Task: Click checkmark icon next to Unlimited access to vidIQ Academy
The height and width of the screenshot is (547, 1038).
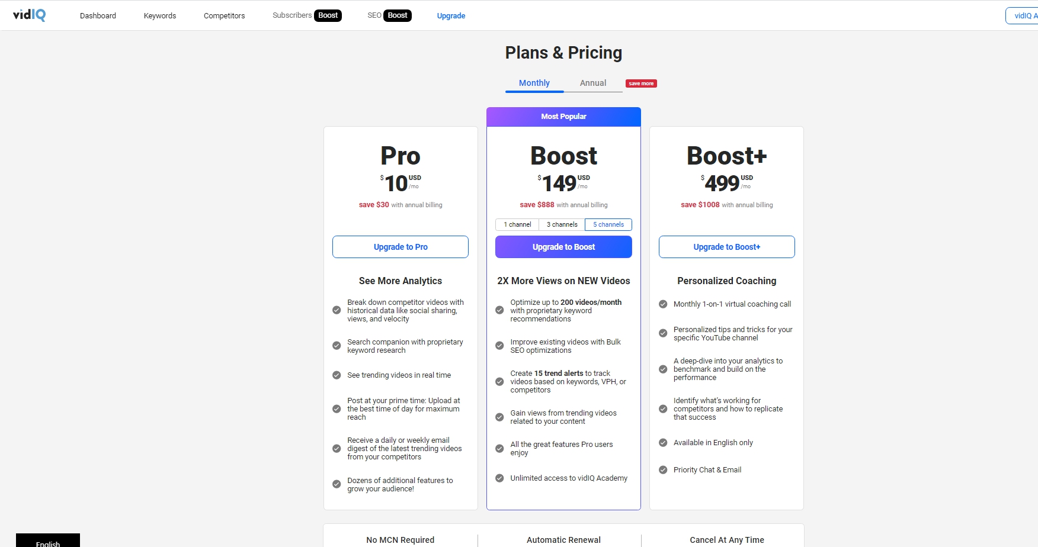Action: pos(499,478)
